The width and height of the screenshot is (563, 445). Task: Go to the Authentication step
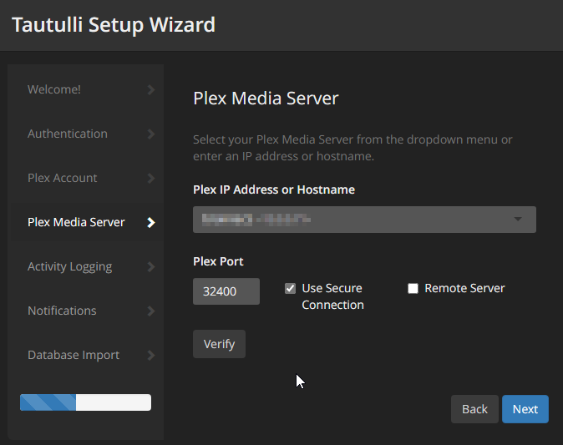tap(86, 134)
